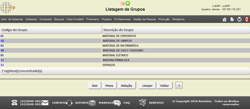Log out using red power icon
Screen dimensions: 250x109
(x=247, y=19)
